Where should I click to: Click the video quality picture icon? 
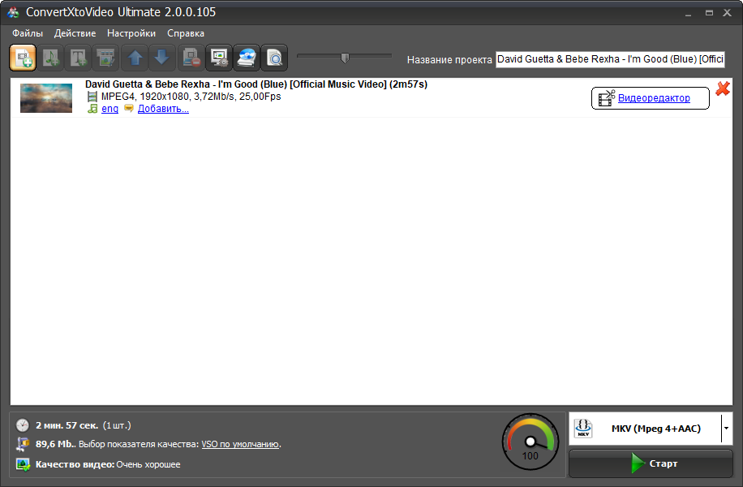[x=23, y=464]
